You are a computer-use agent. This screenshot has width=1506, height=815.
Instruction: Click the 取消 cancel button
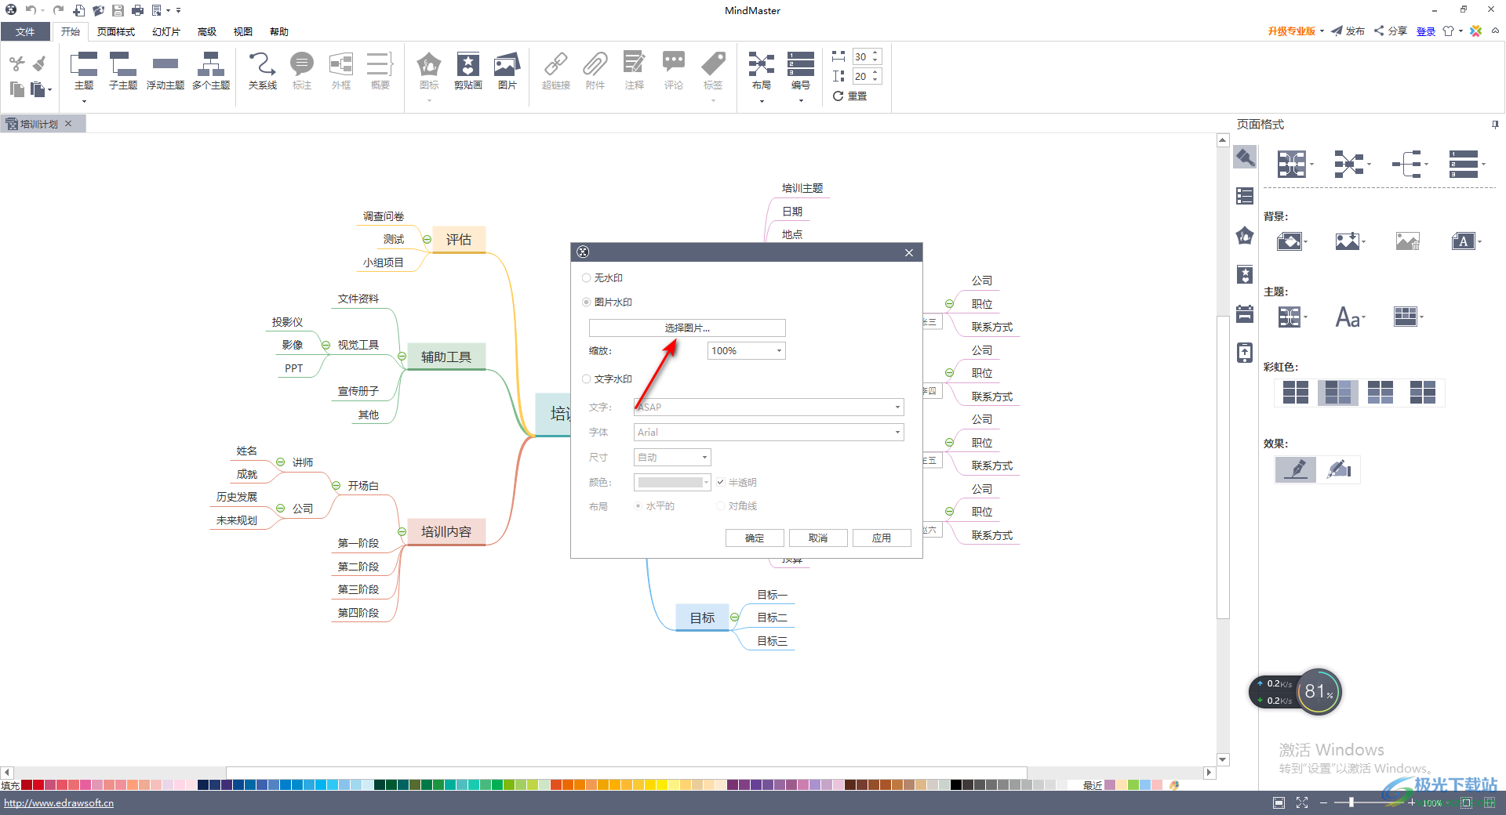coord(818,538)
